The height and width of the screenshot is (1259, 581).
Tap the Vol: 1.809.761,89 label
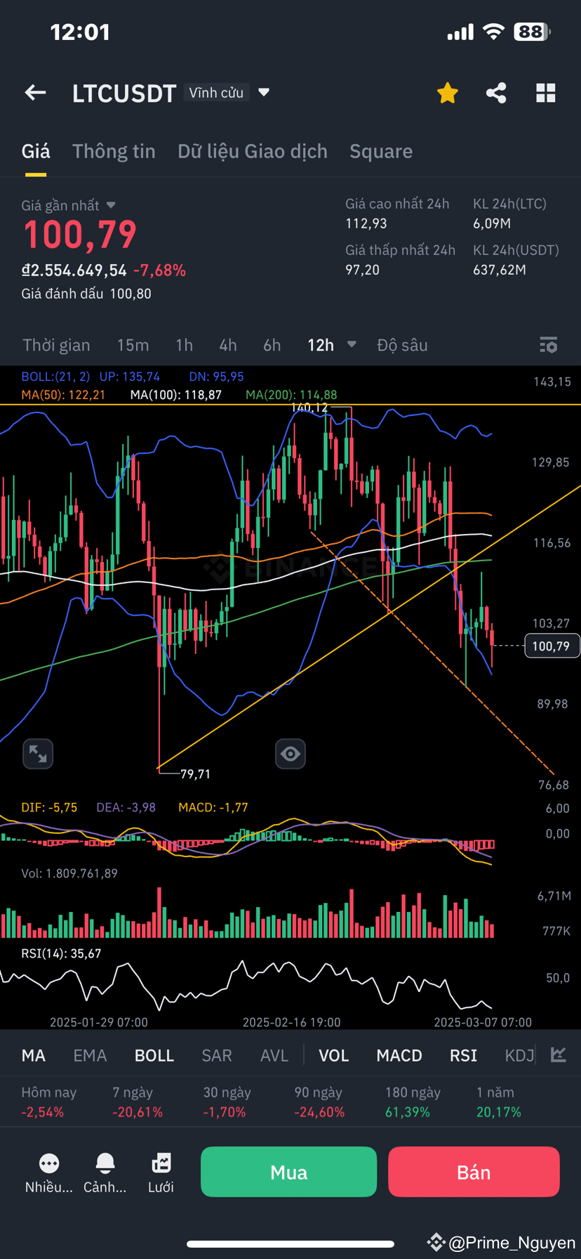tap(69, 873)
